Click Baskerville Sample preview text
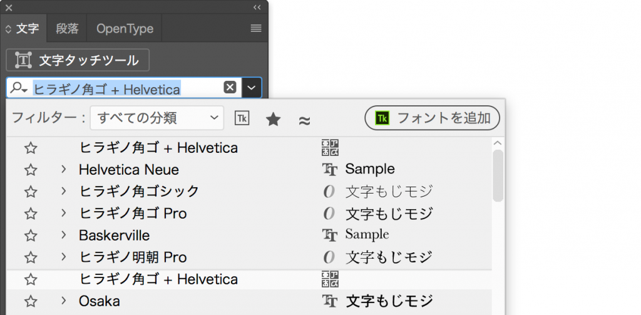Image resolution: width=641 pixels, height=315 pixels. coord(367,235)
